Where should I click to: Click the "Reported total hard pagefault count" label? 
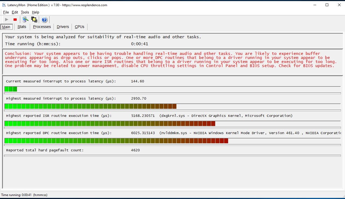(x=45, y=150)
